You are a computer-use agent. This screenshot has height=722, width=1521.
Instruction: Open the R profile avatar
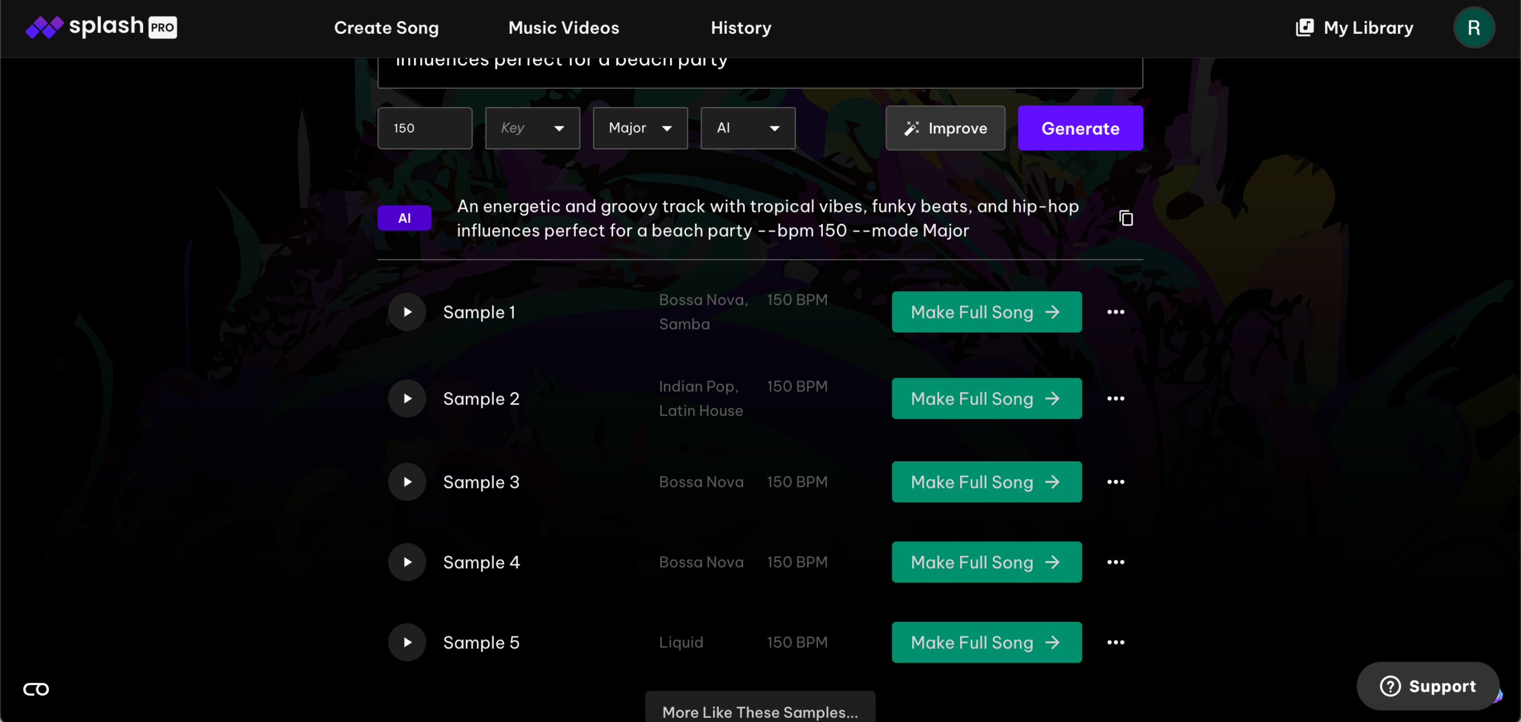[1473, 27]
